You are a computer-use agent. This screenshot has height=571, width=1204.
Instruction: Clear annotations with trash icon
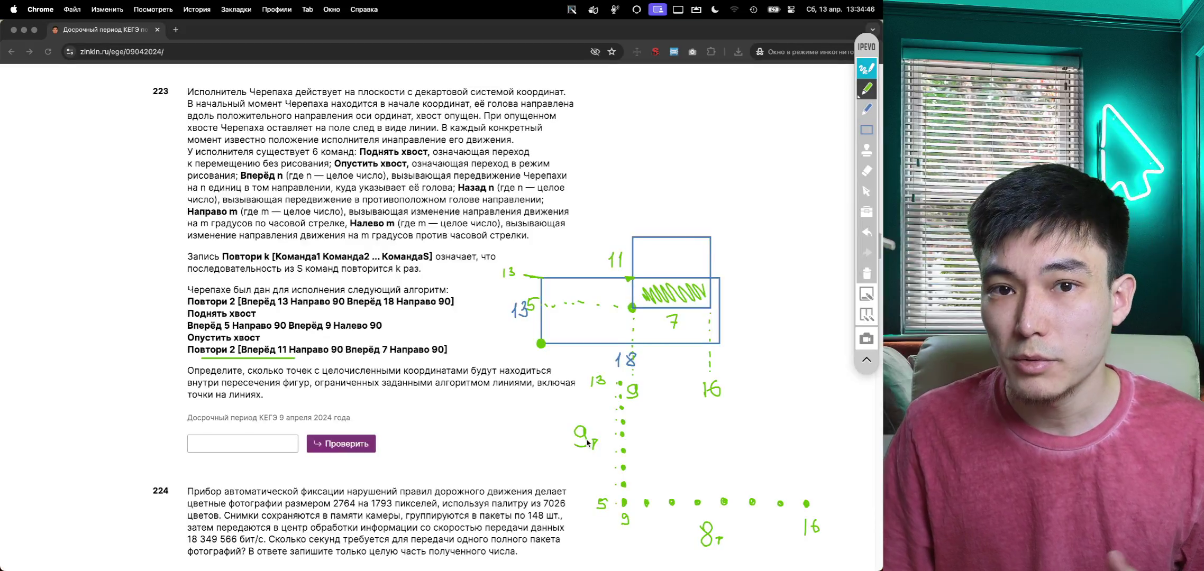pyautogui.click(x=866, y=274)
